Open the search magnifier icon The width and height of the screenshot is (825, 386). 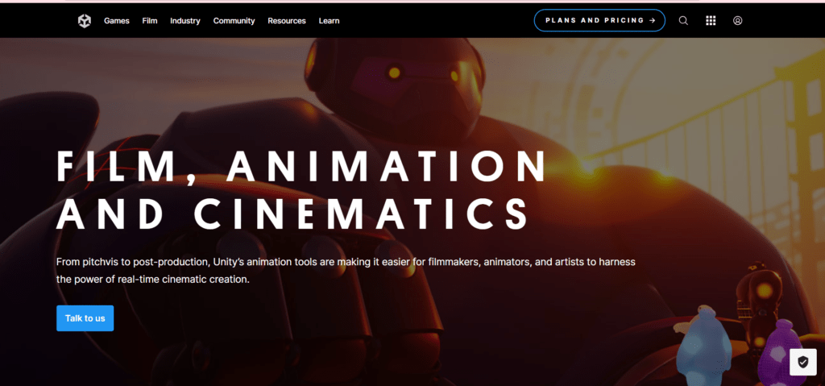tap(683, 20)
